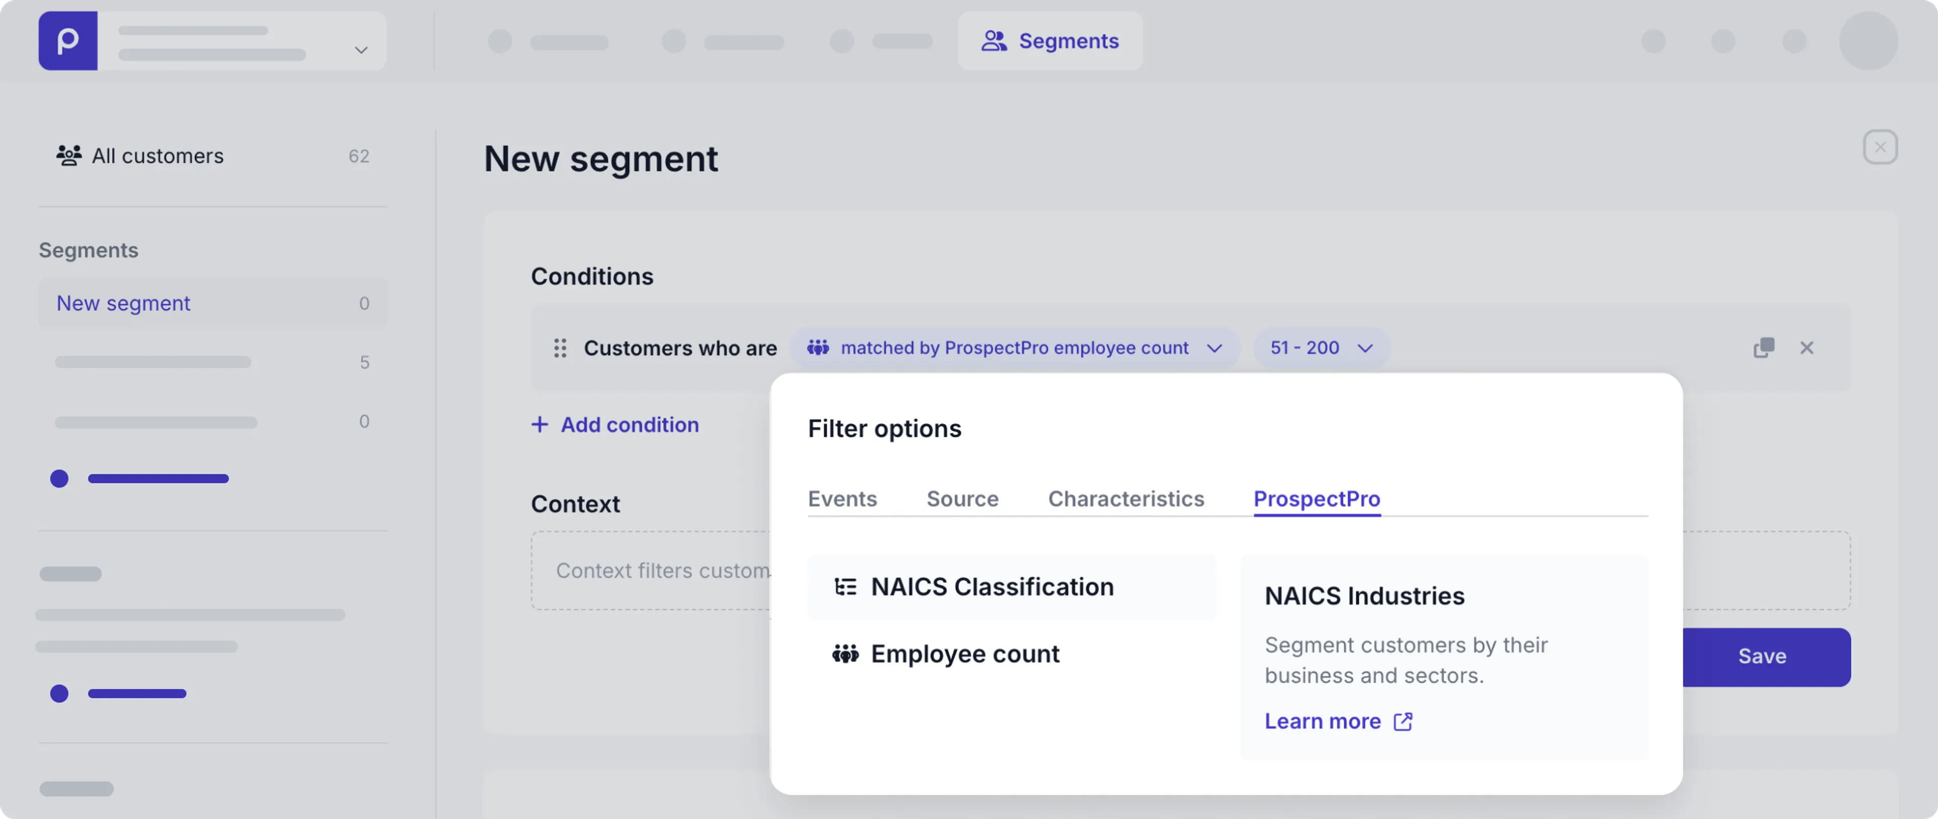Click the ProspectPro logo in the top-left
Image resolution: width=1938 pixels, height=819 pixels.
[68, 40]
